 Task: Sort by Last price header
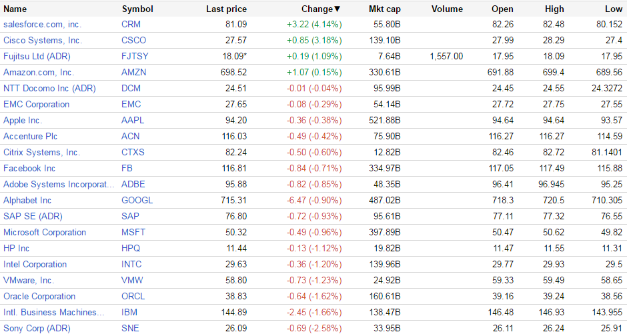click(x=226, y=9)
